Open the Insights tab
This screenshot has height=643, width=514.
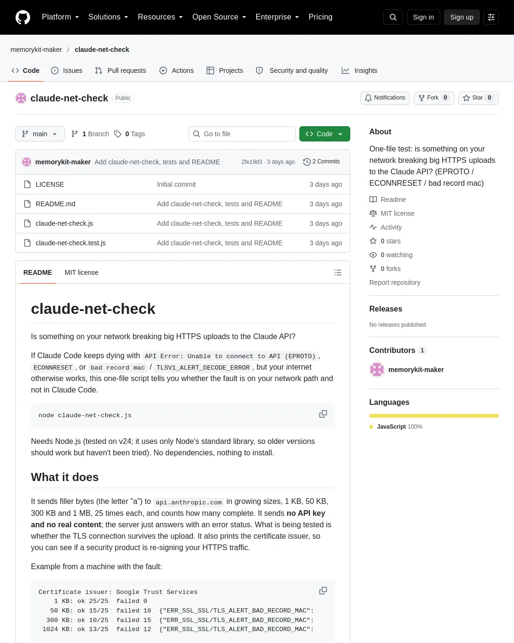(x=359, y=70)
